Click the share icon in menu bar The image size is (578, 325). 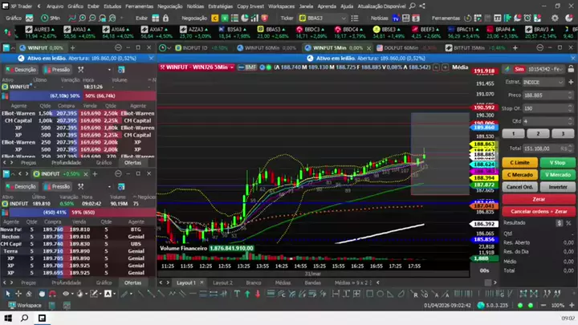(422, 6)
